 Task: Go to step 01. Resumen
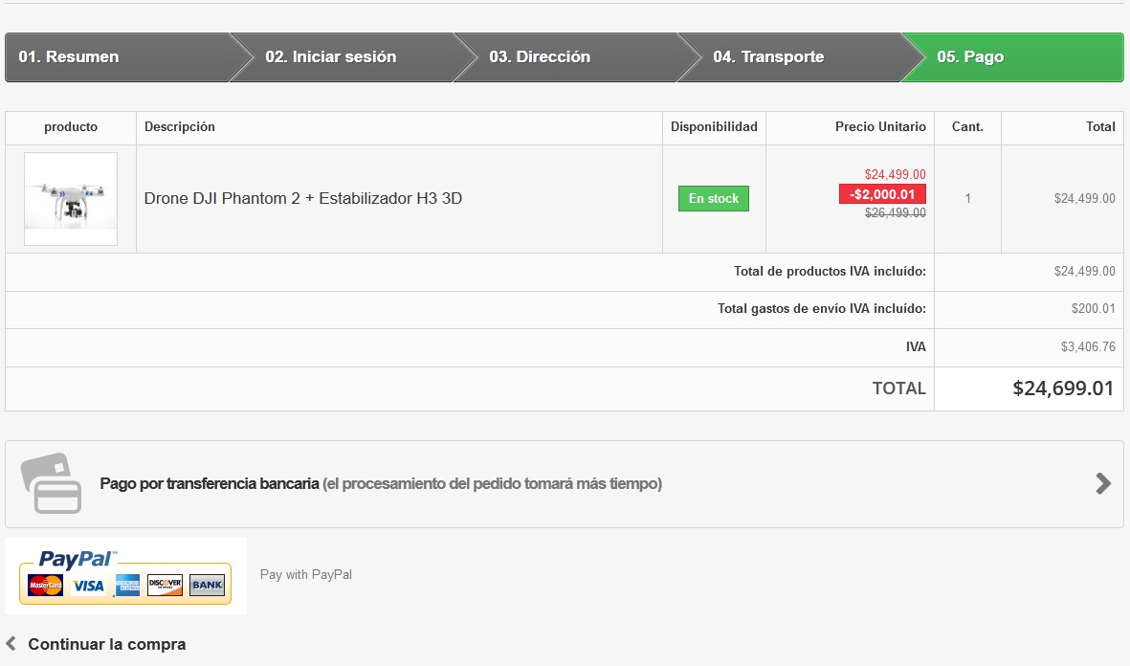click(119, 57)
